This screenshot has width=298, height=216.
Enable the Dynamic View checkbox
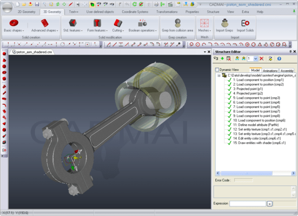pos(217,70)
